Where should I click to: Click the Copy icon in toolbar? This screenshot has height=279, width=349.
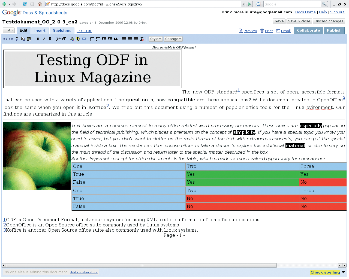point(23,39)
